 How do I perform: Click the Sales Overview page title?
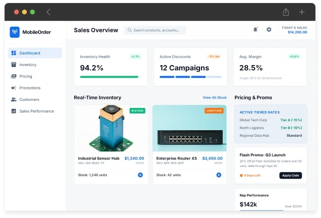coord(96,30)
